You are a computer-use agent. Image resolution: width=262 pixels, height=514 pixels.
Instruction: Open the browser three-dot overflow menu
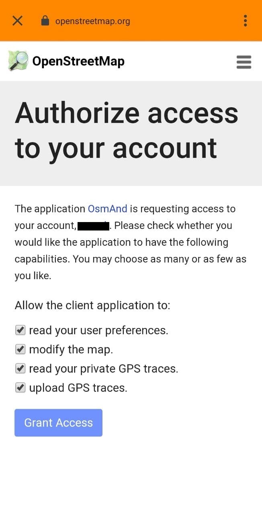(245, 21)
